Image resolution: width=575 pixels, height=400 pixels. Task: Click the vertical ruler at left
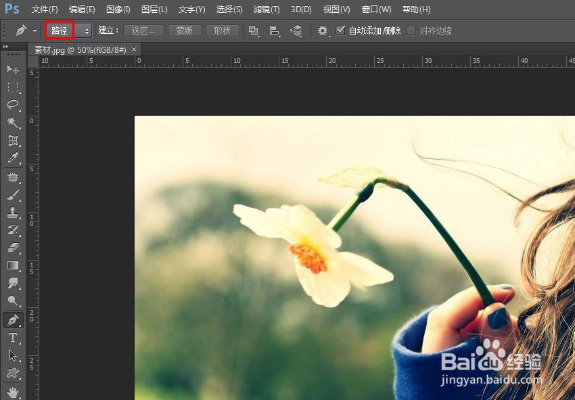point(33,234)
